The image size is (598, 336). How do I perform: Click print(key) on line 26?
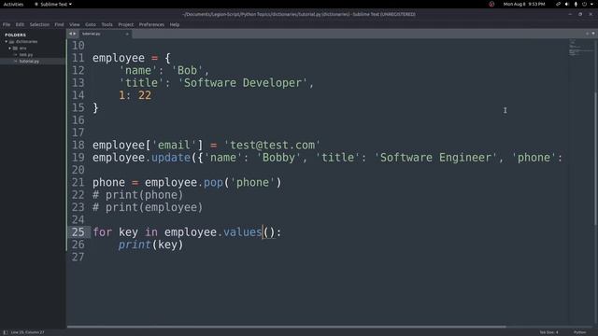[150, 245]
